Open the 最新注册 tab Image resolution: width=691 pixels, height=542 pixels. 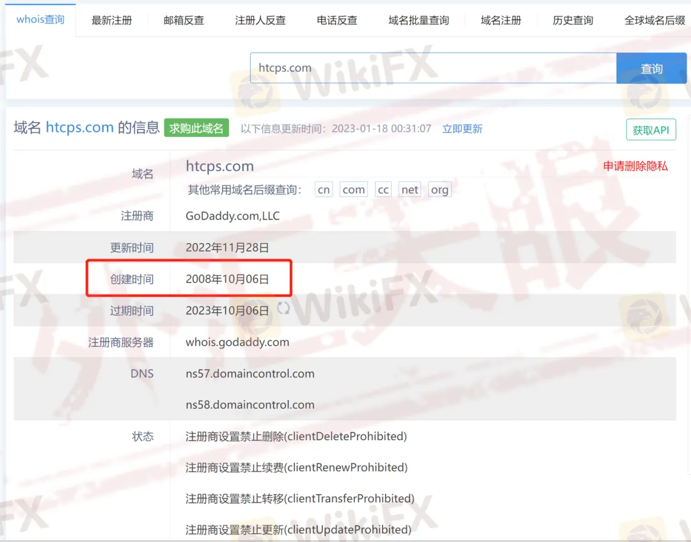coord(111,20)
